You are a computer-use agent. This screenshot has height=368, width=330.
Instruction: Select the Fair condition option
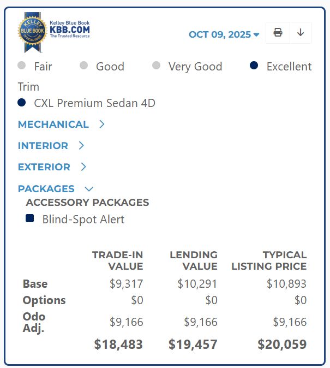coord(22,66)
